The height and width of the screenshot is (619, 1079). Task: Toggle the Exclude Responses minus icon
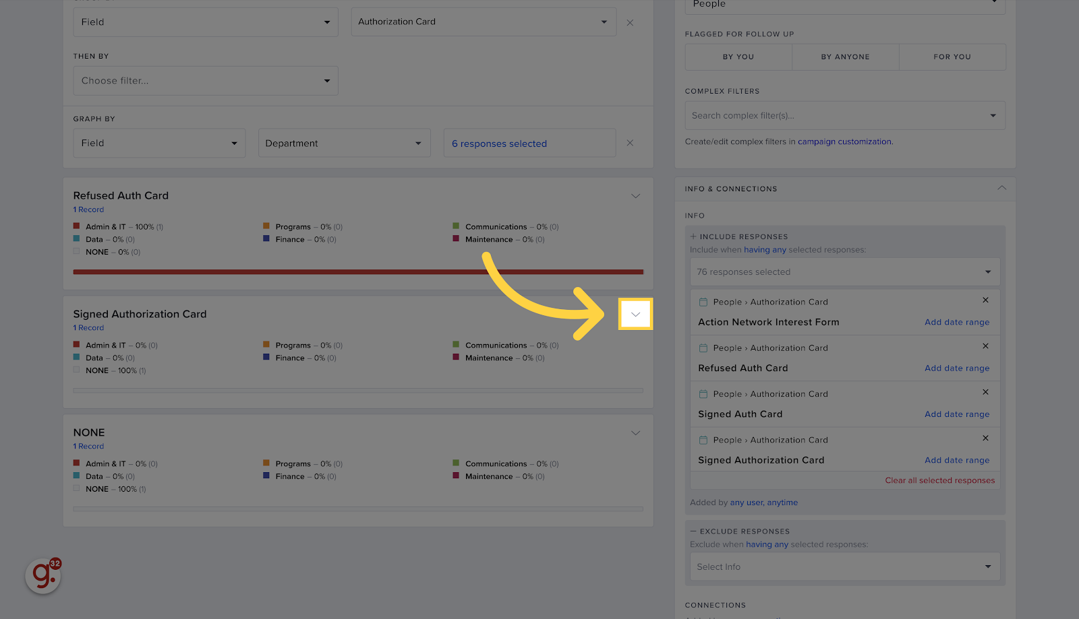click(693, 531)
